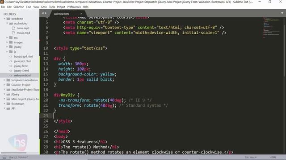Close the welcome.html tab
The image size is (286, 160).
(x=81, y=14)
